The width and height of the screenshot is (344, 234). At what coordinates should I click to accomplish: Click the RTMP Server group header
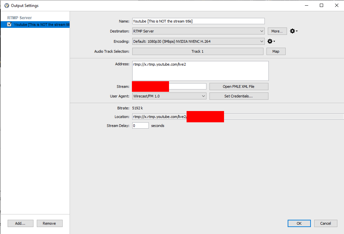20,18
